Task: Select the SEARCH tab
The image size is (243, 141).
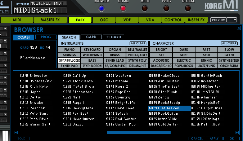Action: [69, 37]
